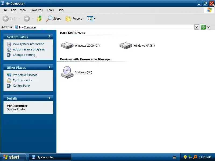Click the Back navigation arrow button
215x161 pixels.
pyautogui.click(x=6, y=19)
